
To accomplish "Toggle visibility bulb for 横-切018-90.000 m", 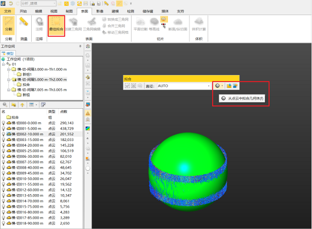I will pos(4,223).
